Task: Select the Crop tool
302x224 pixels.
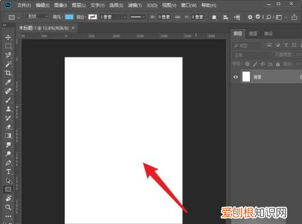Action: [x=8, y=73]
